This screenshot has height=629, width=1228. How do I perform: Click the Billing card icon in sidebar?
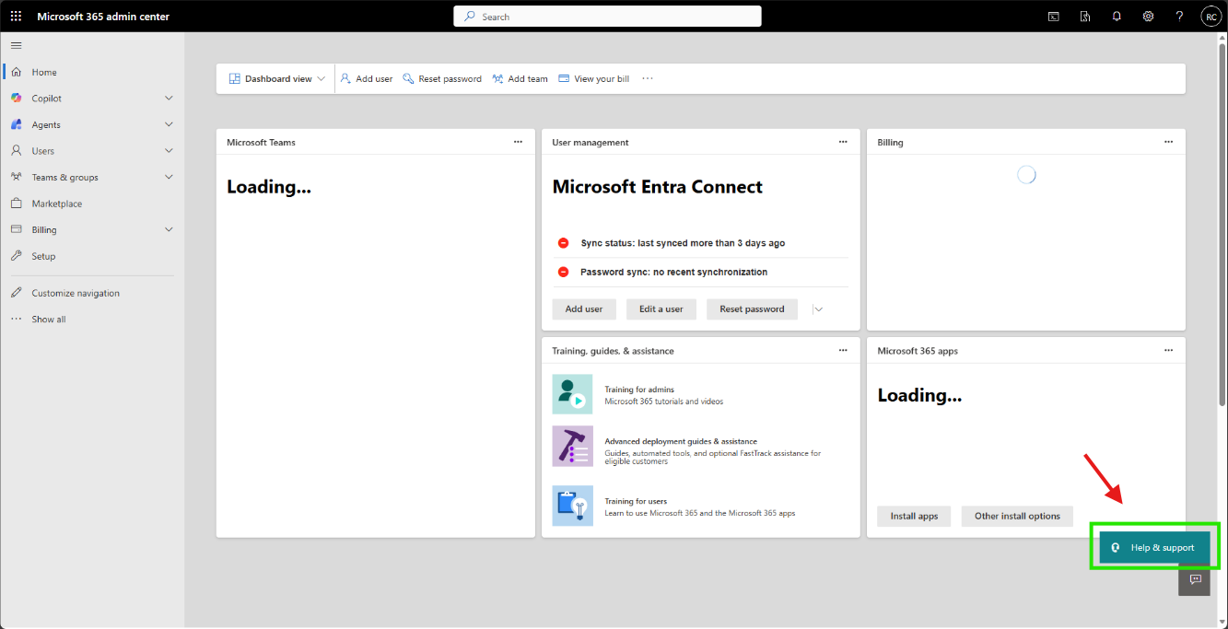tap(16, 229)
